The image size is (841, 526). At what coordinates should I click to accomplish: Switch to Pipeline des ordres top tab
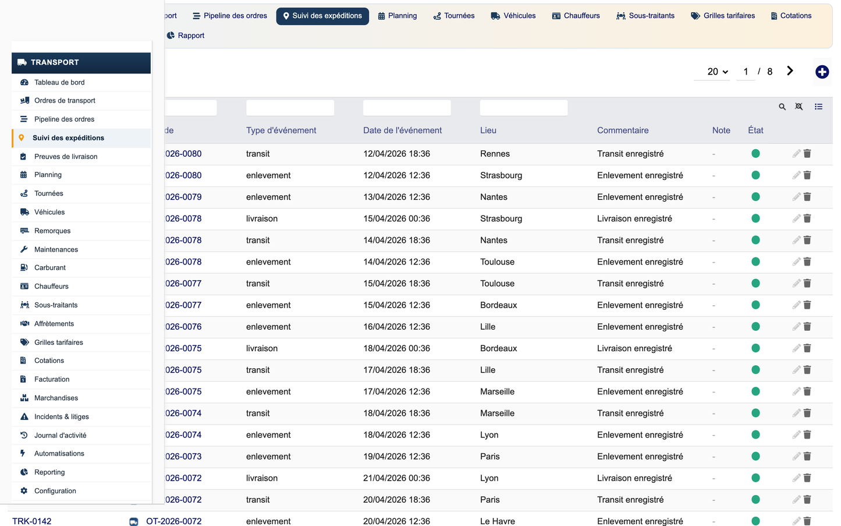[230, 16]
